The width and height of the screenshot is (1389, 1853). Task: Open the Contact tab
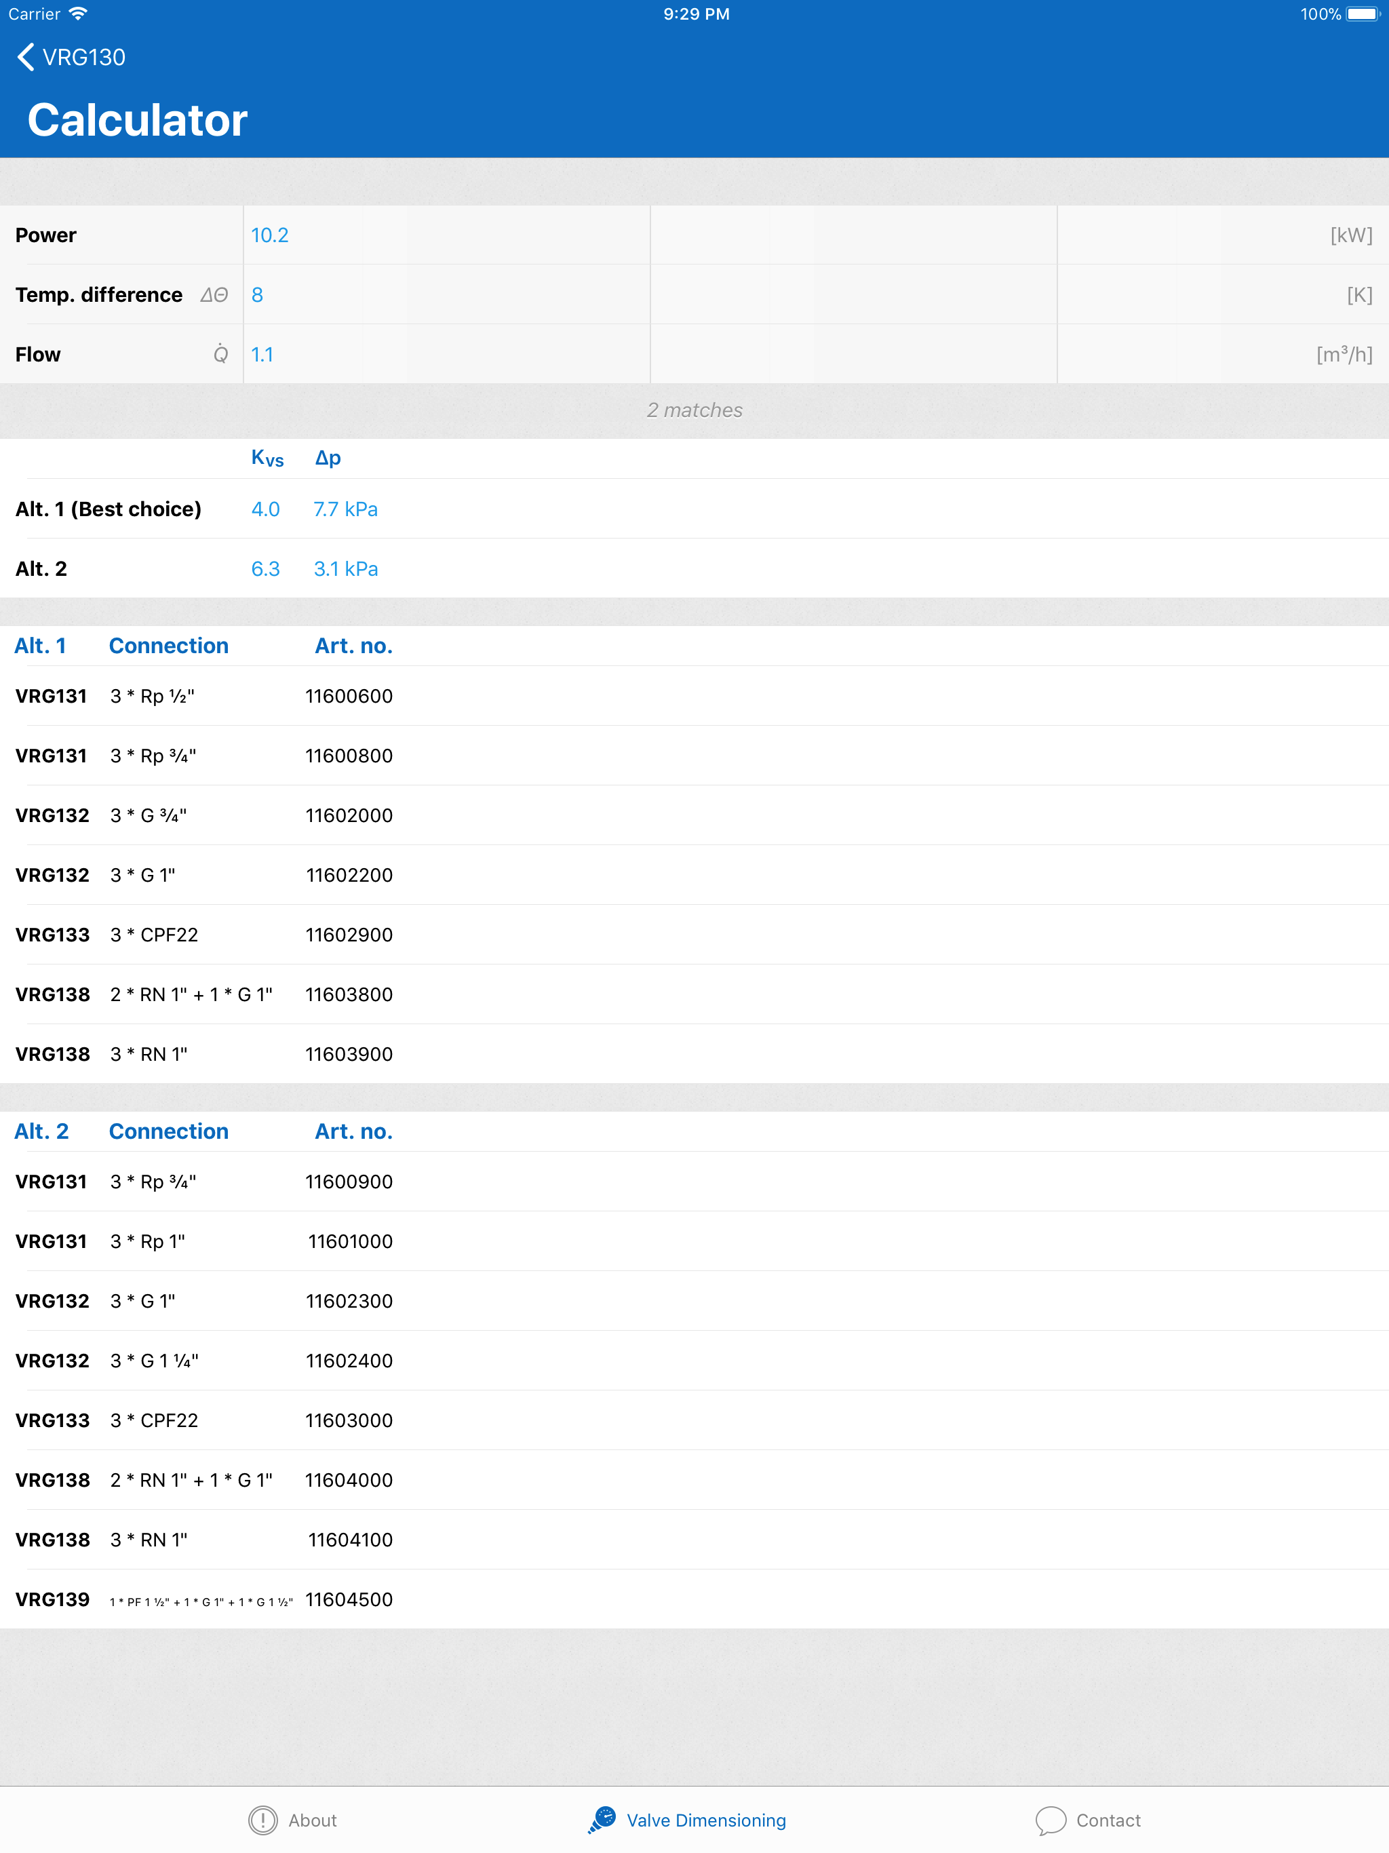click(x=1108, y=1820)
